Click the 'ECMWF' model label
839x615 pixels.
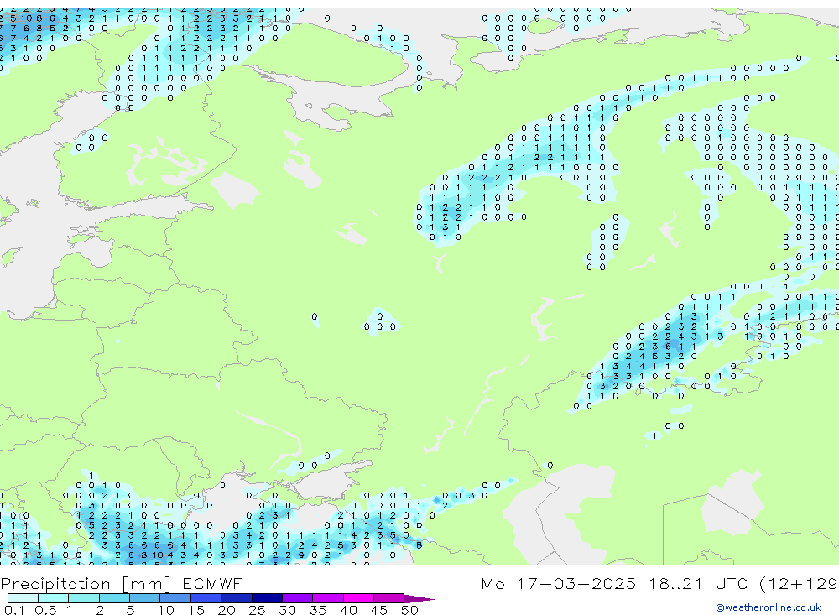[212, 583]
